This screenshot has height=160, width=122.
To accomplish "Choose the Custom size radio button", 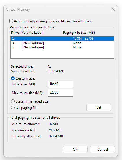I will coord(13,78).
